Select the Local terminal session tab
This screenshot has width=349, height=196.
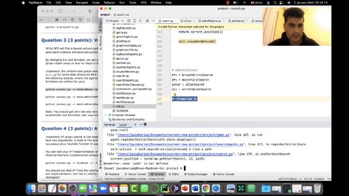(123, 125)
